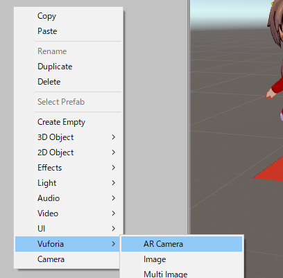Open the Audio submenu

[x=69, y=198]
